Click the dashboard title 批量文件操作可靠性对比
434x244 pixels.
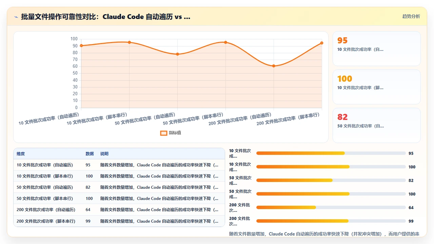(x=105, y=17)
